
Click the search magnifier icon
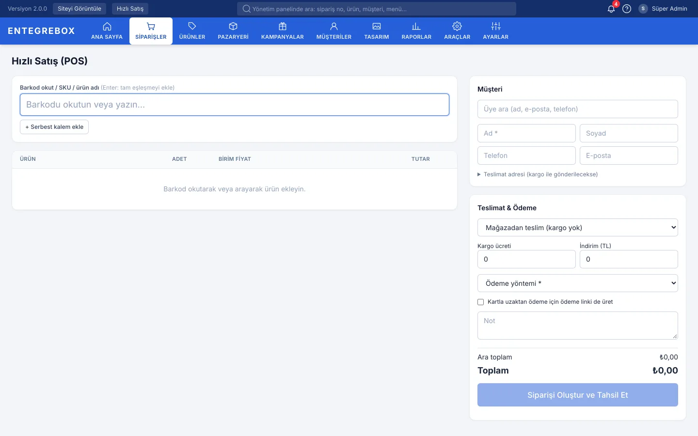246,9
